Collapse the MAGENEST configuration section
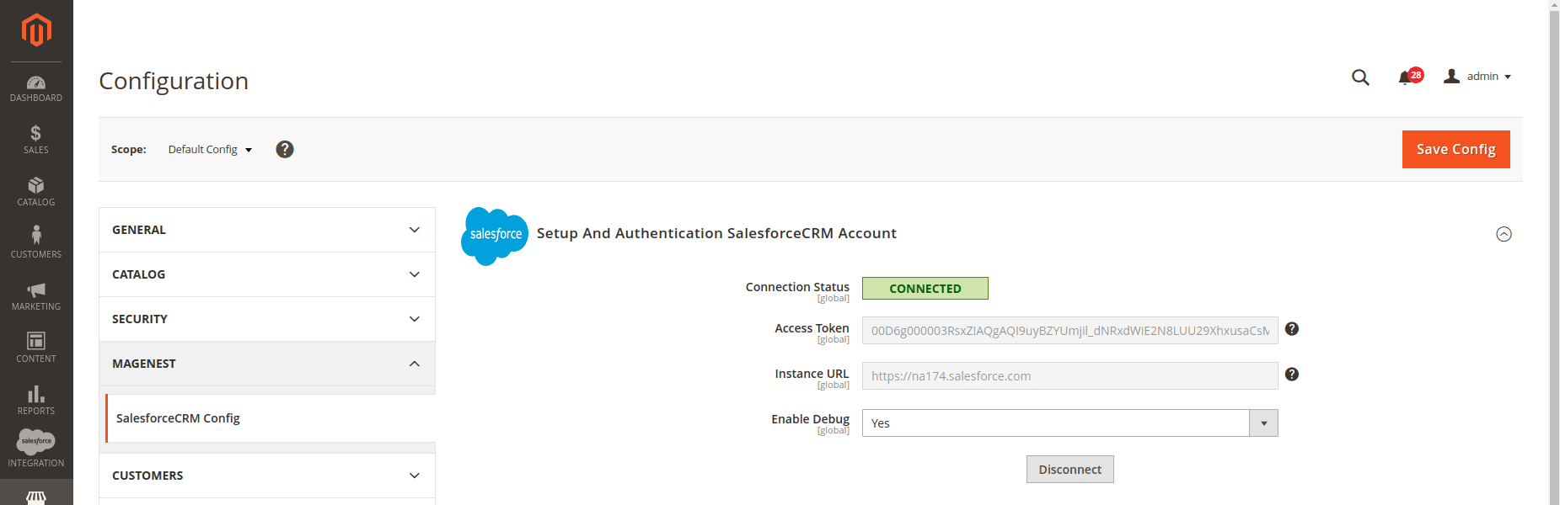This screenshot has height=505, width=1560. click(x=267, y=364)
